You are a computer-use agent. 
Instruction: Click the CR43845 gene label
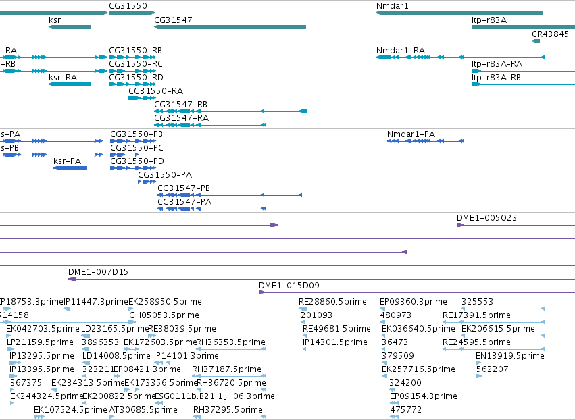[x=550, y=34]
